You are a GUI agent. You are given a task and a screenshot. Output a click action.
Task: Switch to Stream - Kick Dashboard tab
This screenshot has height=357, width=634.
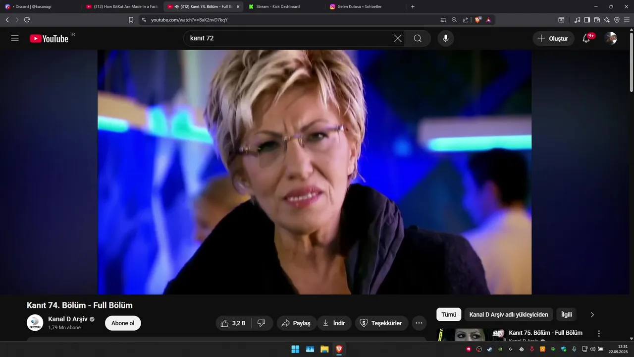coord(285,6)
